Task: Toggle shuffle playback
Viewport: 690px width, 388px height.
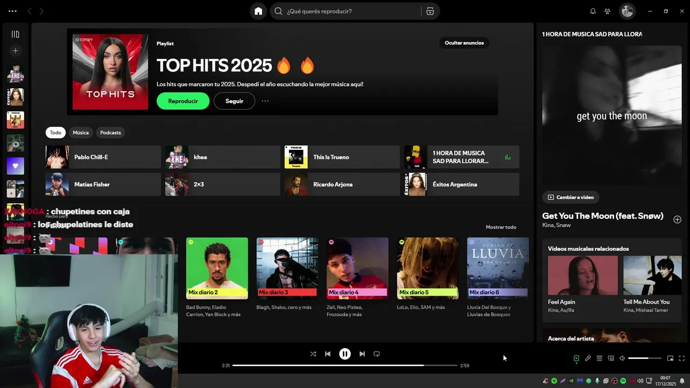Action: pos(313,354)
